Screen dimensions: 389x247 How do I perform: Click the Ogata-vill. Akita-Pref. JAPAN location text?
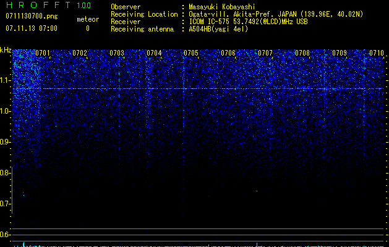276,14
